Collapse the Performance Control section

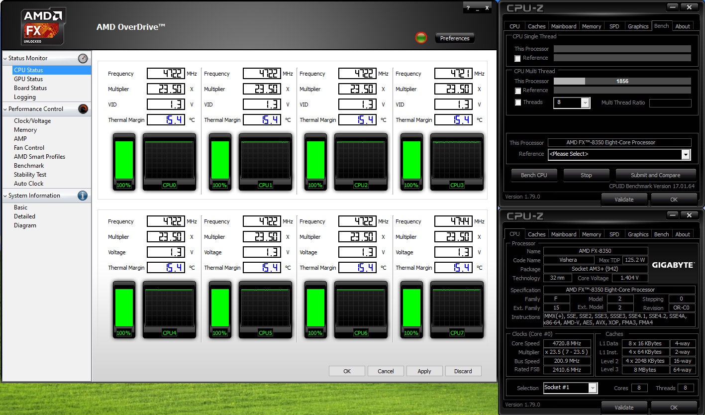point(5,109)
